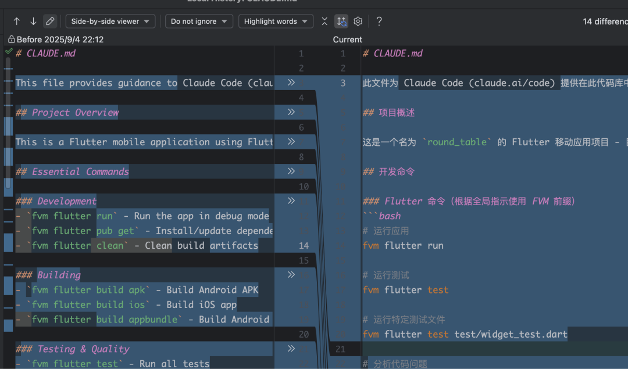Apply the '## Essential Commands' change arrow
The height and width of the screenshot is (369, 628).
coord(291,171)
